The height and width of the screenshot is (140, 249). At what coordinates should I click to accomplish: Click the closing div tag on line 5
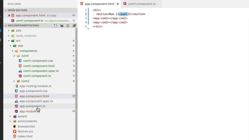(98, 26)
